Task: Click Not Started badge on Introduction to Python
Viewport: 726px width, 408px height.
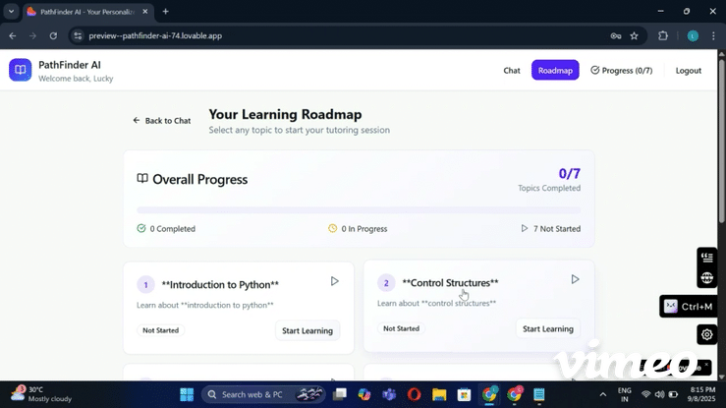Action: pyautogui.click(x=161, y=330)
